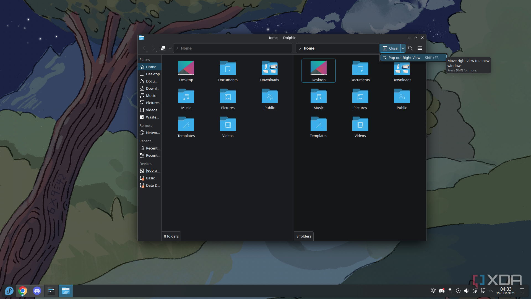Viewport: 531px width, 299px height.
Task: Select Documents folder in left pane
Action: click(228, 71)
